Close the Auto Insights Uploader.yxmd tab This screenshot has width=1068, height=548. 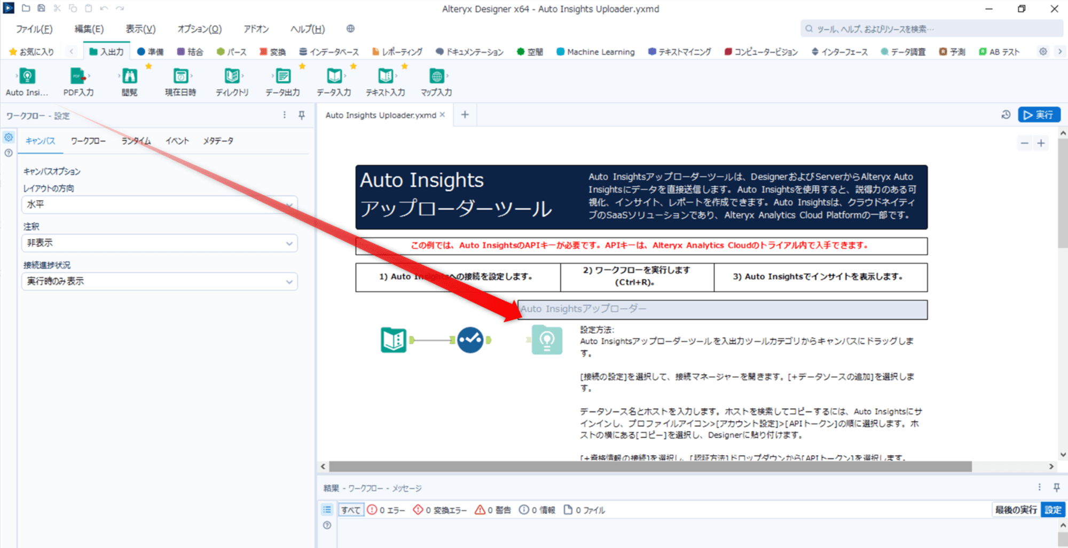point(442,115)
